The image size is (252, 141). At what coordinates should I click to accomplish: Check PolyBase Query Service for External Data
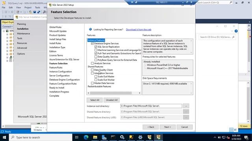(x=96, y=60)
